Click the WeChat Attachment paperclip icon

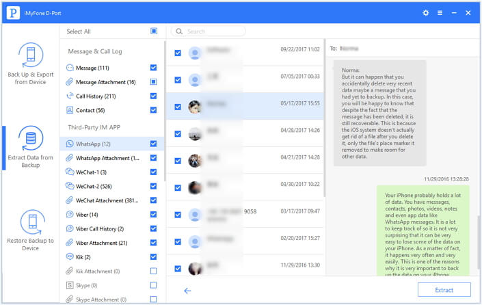click(70, 200)
